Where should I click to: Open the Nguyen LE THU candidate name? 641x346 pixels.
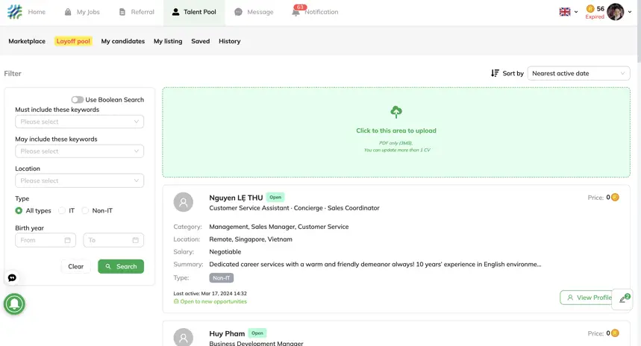click(x=236, y=198)
